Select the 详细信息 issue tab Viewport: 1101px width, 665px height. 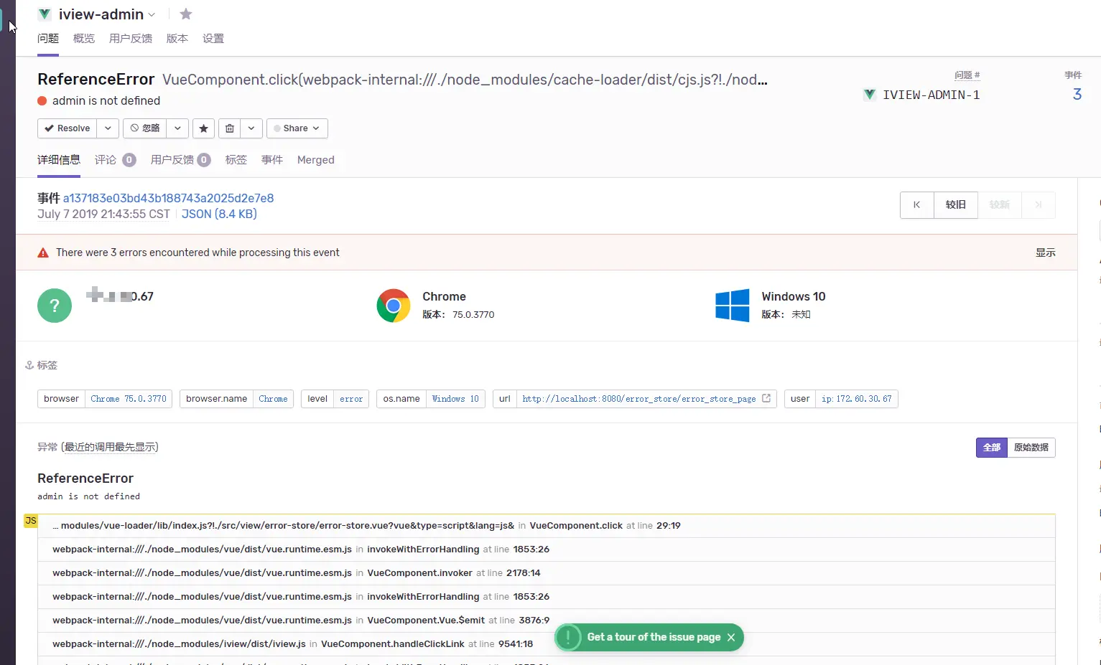(x=59, y=160)
